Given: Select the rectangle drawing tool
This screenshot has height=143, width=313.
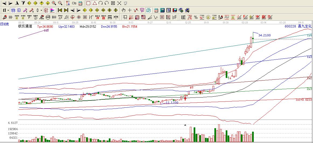Looking at the screenshot, I should pos(88,3).
